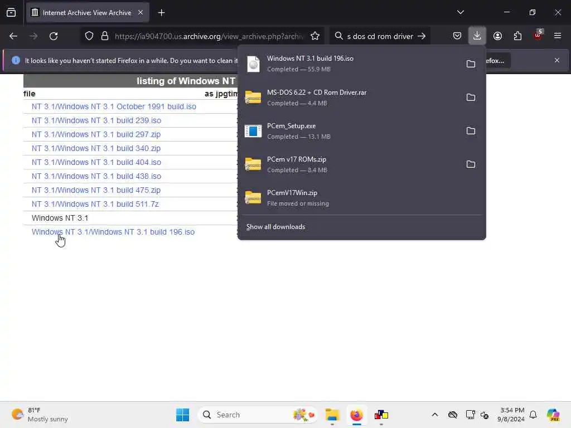The width and height of the screenshot is (571, 428).
Task: Open Firefox account icon
Action: pyautogui.click(x=497, y=36)
